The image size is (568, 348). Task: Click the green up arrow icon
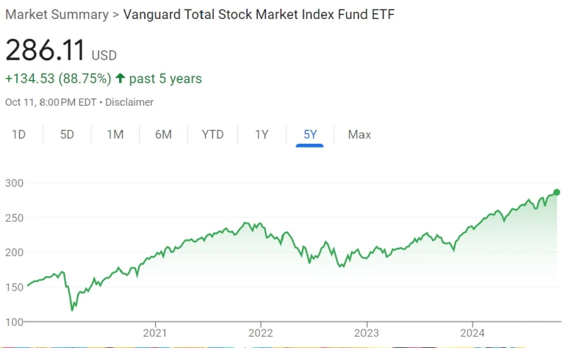pyautogui.click(x=121, y=78)
